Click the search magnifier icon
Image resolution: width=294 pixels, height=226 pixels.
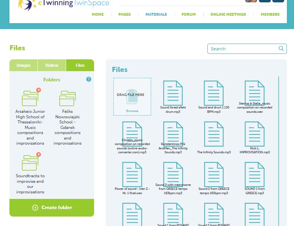(281, 49)
